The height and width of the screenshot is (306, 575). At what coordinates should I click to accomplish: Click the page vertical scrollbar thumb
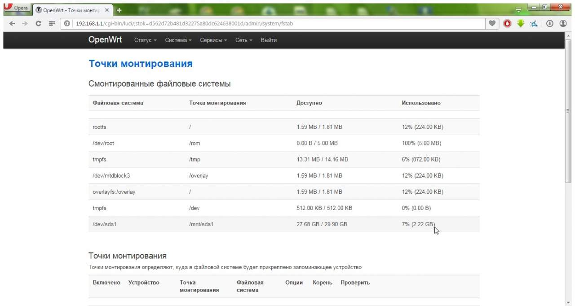[x=568, y=110]
